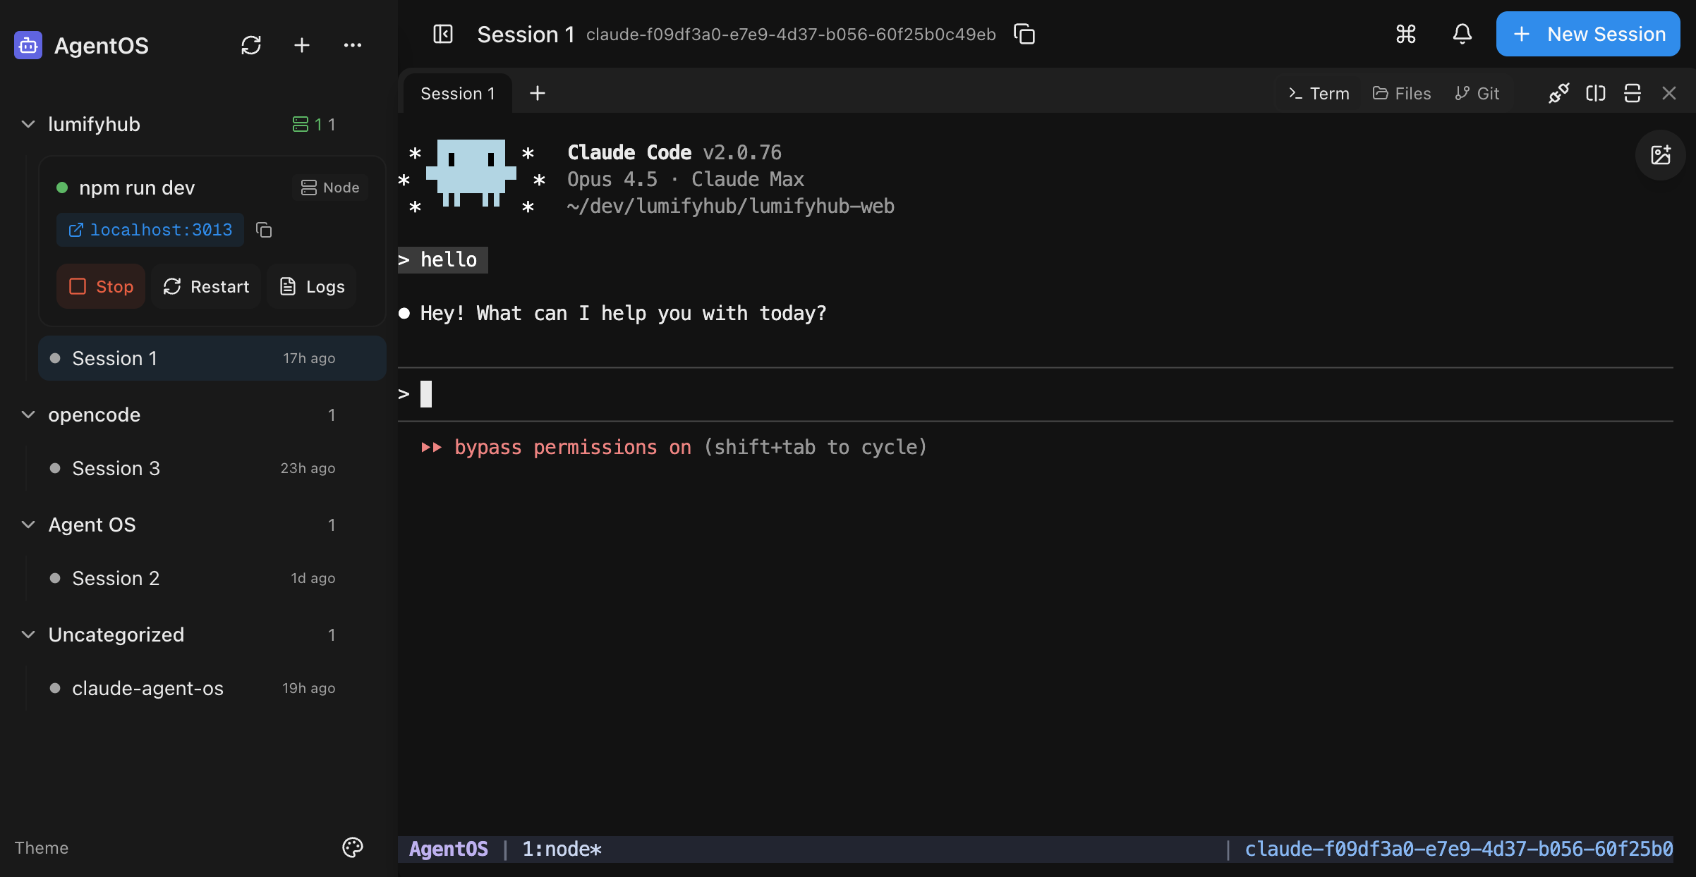Toggle the sidebar panel icon
1696x877 pixels.
(443, 33)
